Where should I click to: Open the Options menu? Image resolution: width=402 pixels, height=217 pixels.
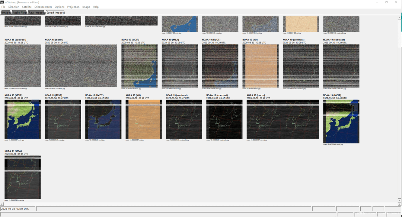[x=60, y=7]
